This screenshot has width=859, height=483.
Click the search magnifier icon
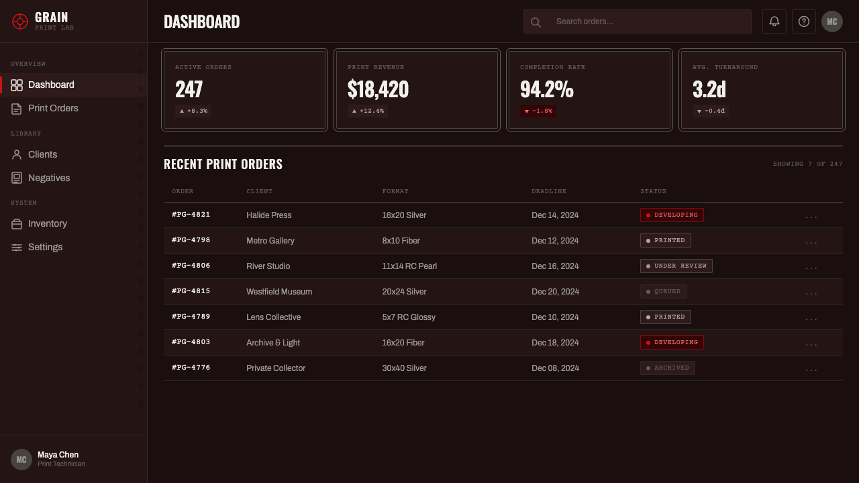click(536, 22)
